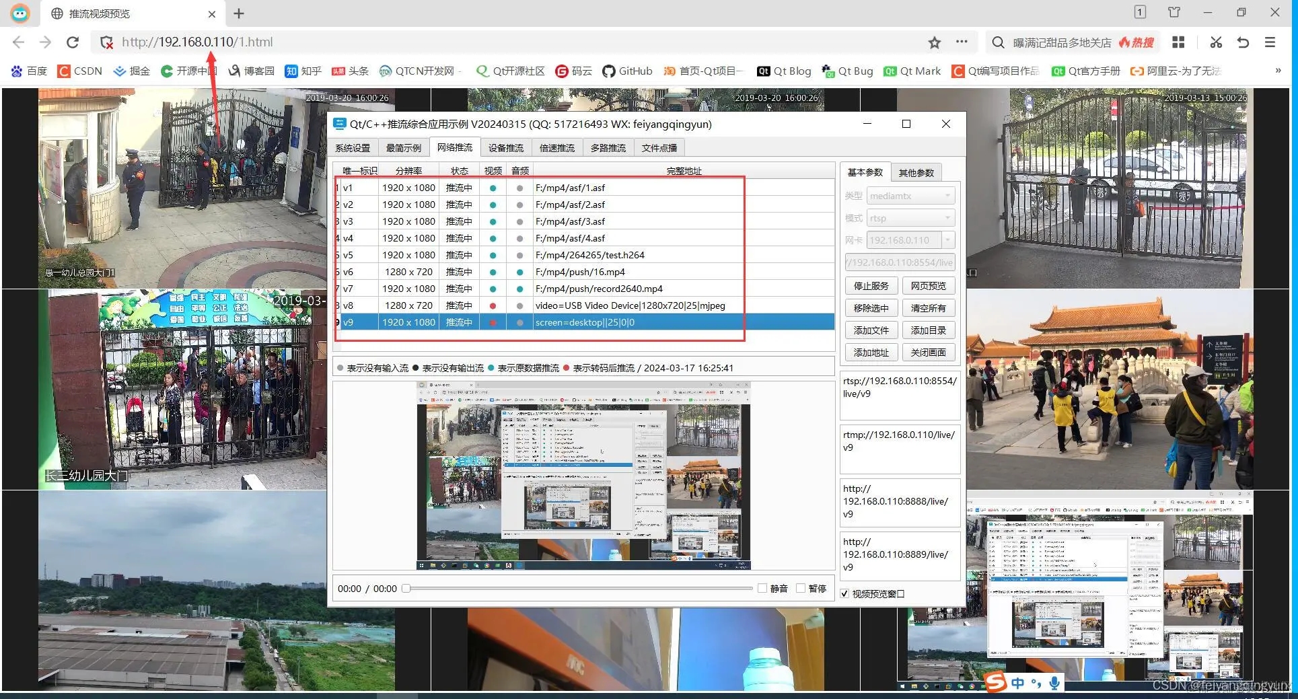Click the Sogou input method tray icon
Image resolution: width=1298 pixels, height=699 pixels.
tap(995, 683)
